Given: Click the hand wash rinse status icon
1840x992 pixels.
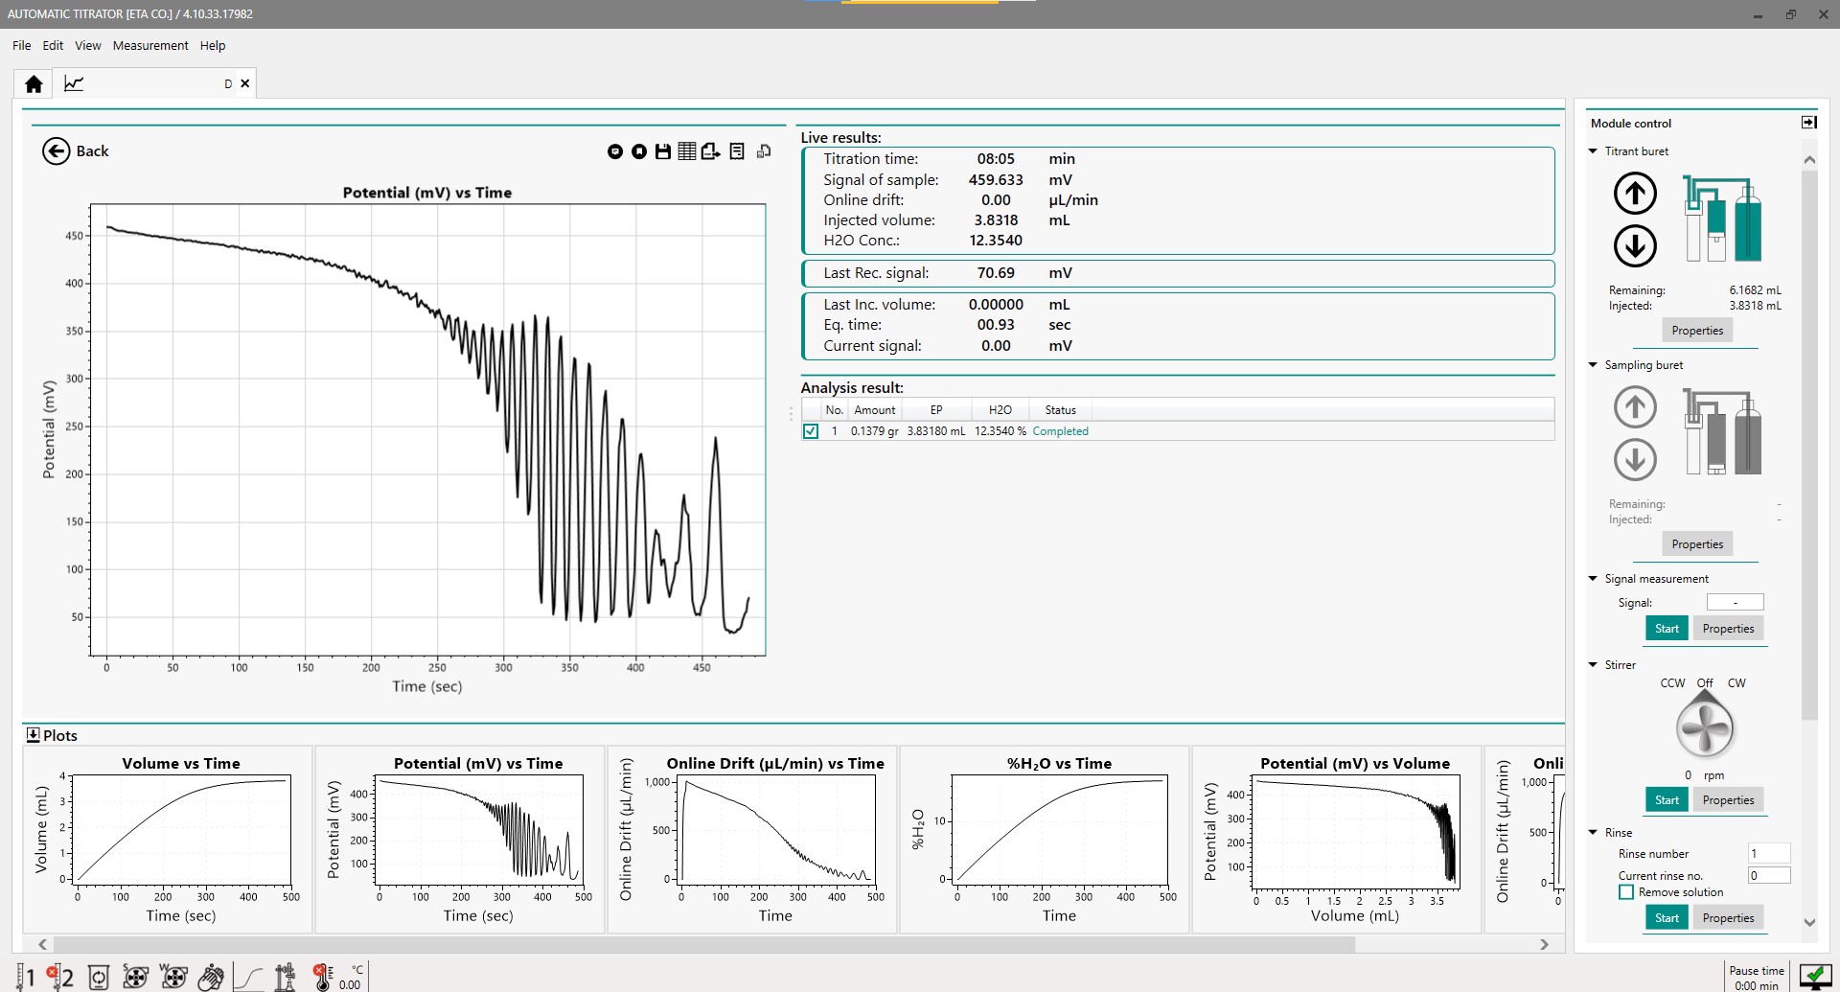Looking at the screenshot, I should pyautogui.click(x=211, y=977).
